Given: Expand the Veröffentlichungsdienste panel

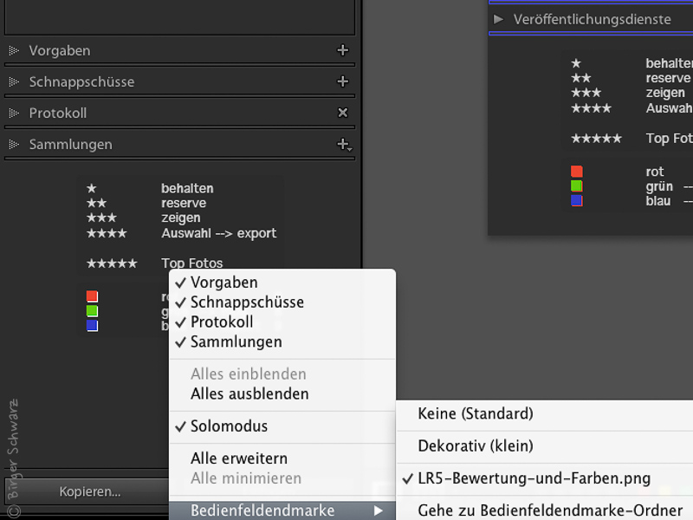Looking at the screenshot, I should click(x=498, y=19).
